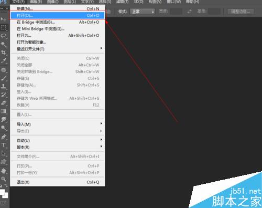Select the Eraser tool
Image resolution: width=262 pixels, height=208 pixels.
point(3,103)
